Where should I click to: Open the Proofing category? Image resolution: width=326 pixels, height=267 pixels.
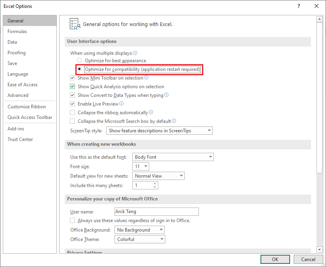point(30,53)
